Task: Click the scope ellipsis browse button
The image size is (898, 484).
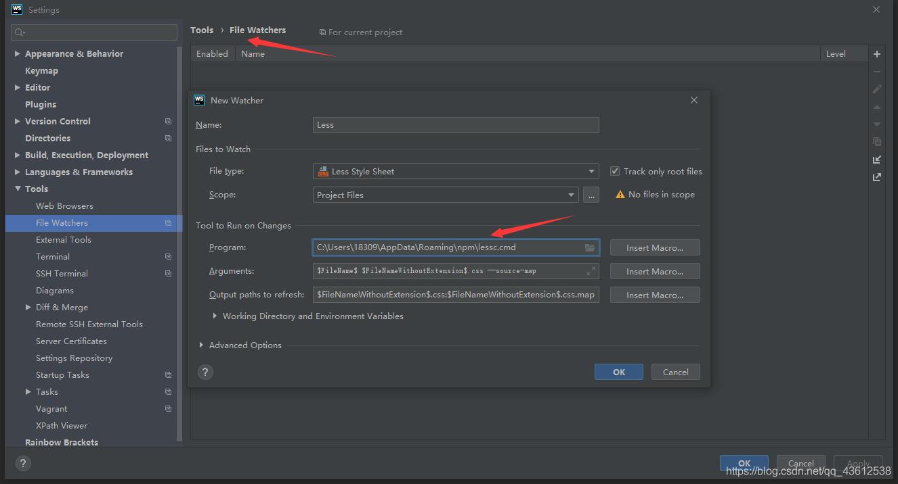Action: pos(591,195)
